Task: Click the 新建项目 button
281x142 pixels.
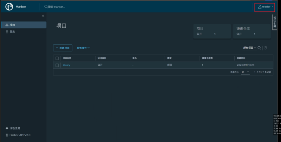Action: pos(63,48)
